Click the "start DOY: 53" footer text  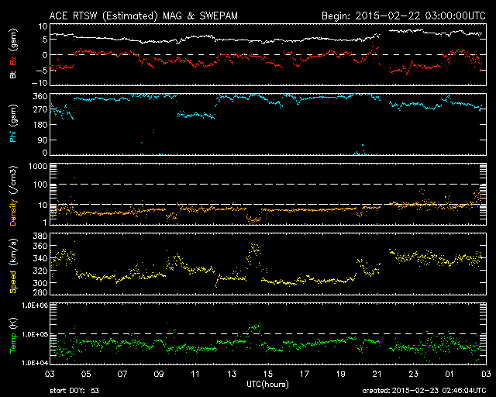74,391
